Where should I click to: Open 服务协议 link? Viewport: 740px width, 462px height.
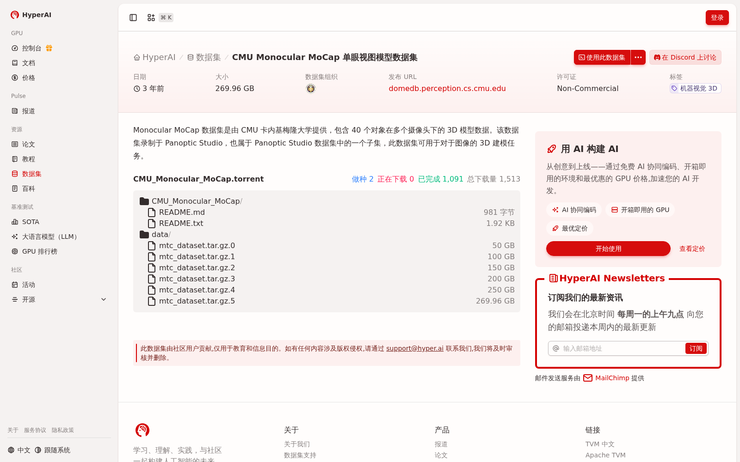click(35, 430)
